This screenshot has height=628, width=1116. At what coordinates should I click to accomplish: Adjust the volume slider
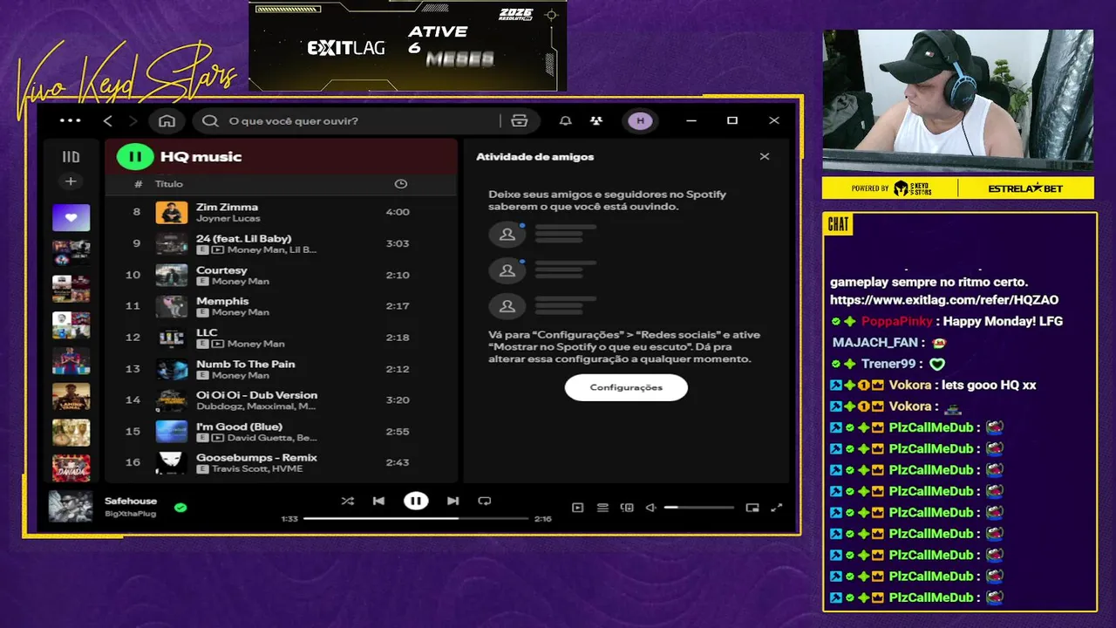[x=698, y=508]
